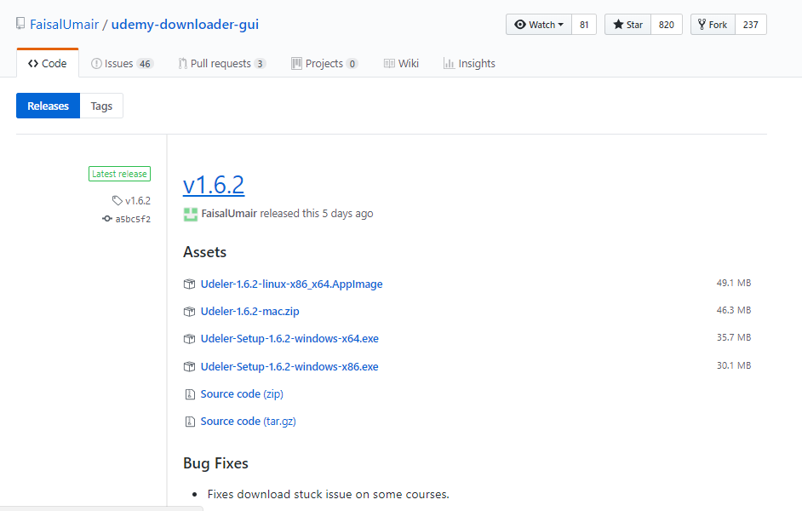Click the eye icon in Watch button

tap(520, 25)
